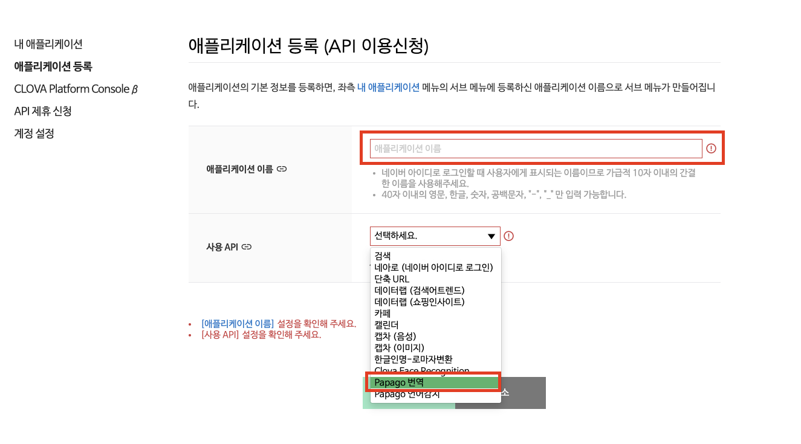Select 데이터랩 (쇼핑인사이트) option

pos(435,302)
